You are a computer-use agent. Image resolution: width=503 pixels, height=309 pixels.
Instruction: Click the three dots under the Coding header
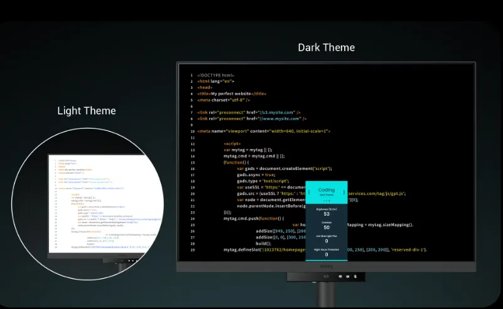tap(327, 201)
